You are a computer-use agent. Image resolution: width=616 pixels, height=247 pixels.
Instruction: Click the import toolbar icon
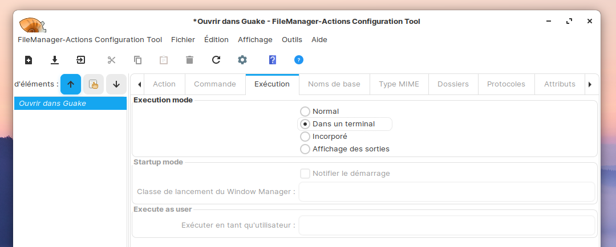81,60
